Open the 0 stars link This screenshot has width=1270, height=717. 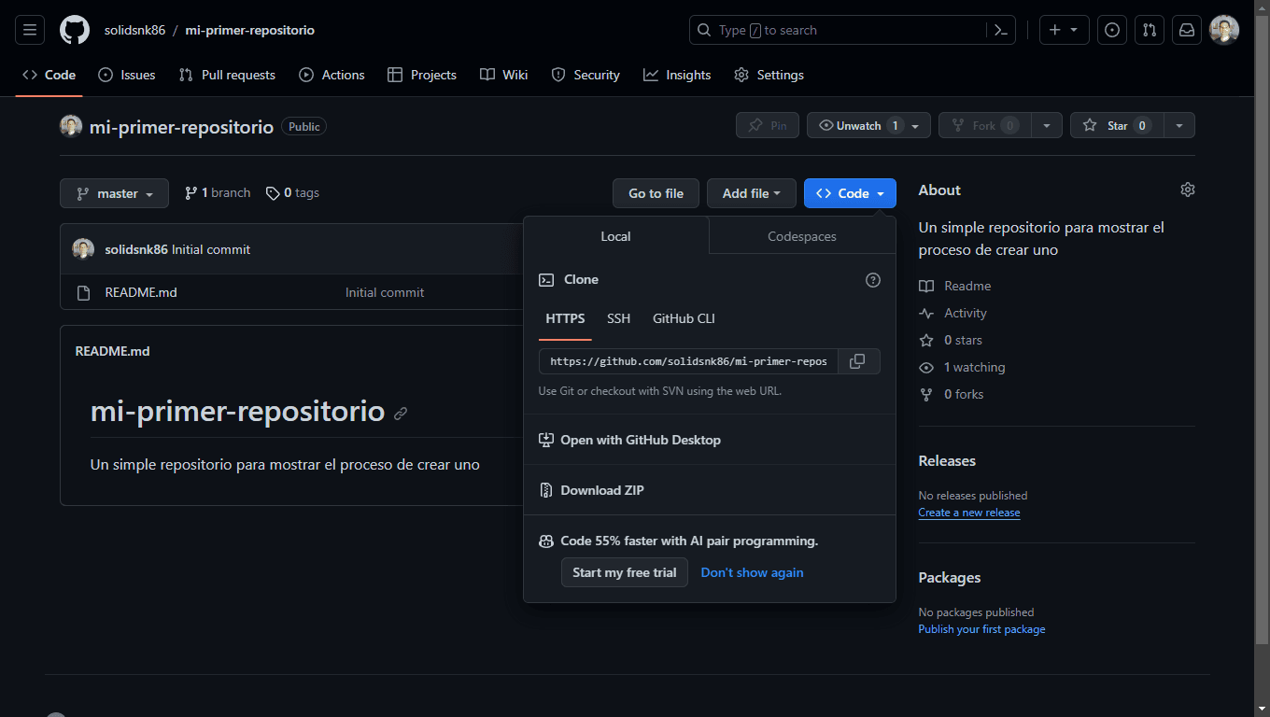[x=951, y=340]
